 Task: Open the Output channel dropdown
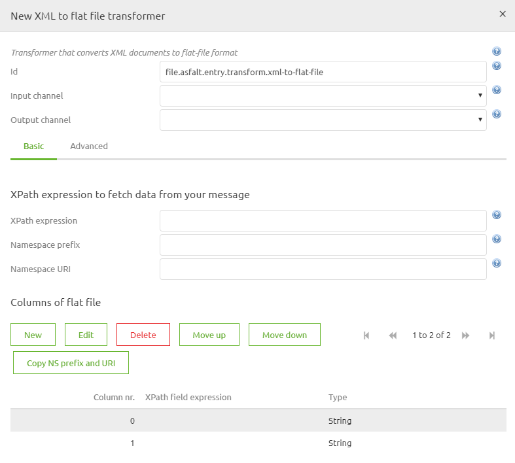tap(323, 120)
